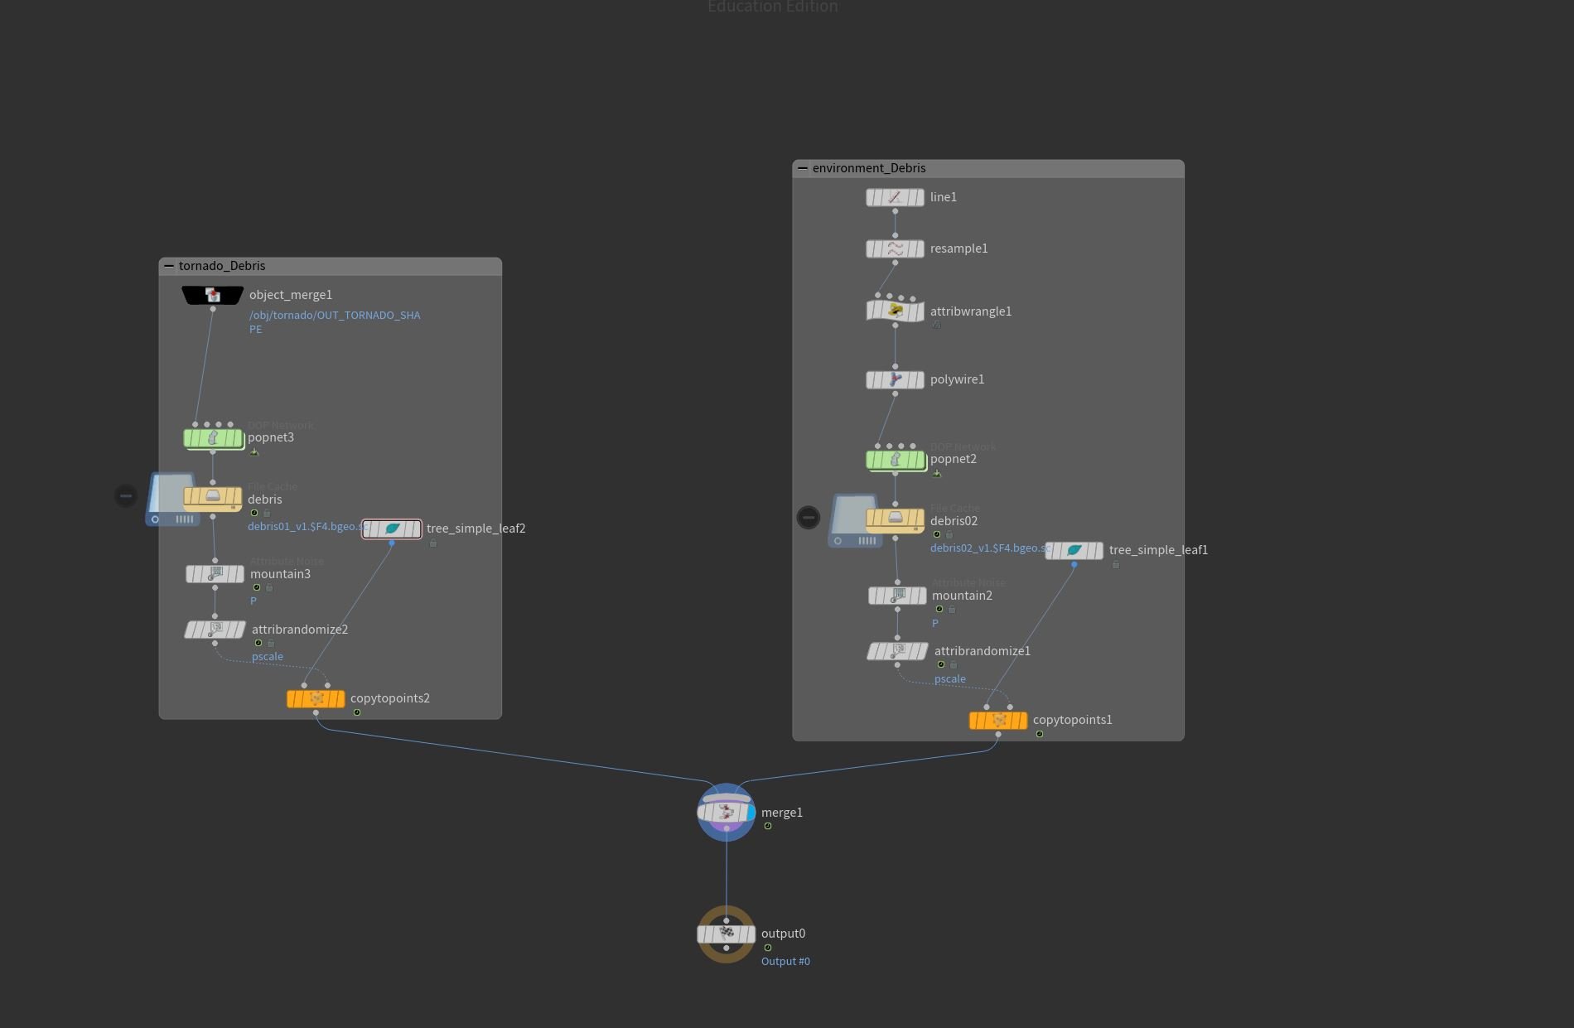Click the download badge under popnet3
This screenshot has width=1574, height=1028.
coord(254,452)
